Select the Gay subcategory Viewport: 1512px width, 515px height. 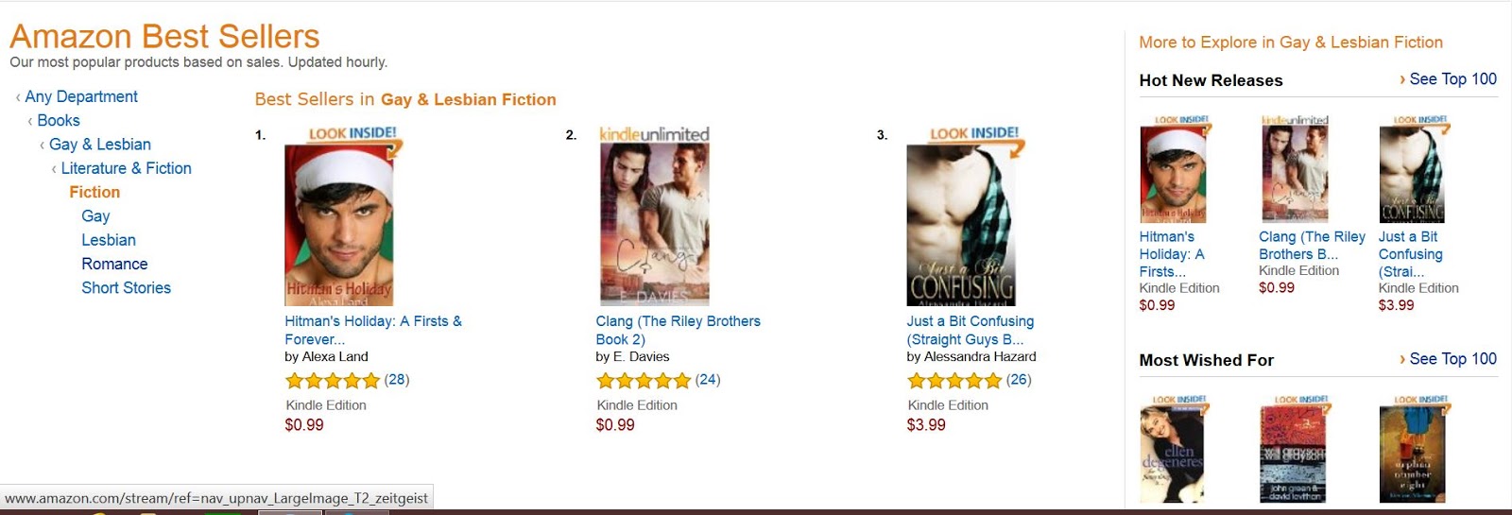coord(95,216)
